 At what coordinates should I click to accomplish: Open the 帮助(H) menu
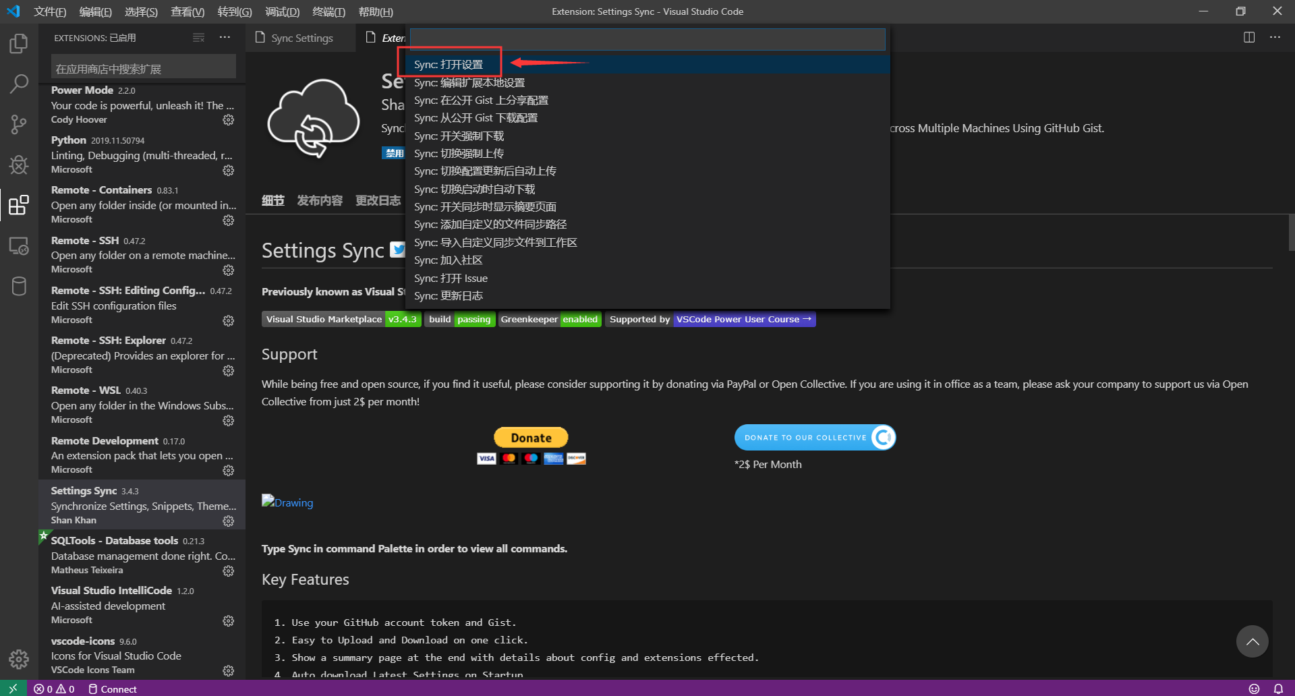coord(376,11)
